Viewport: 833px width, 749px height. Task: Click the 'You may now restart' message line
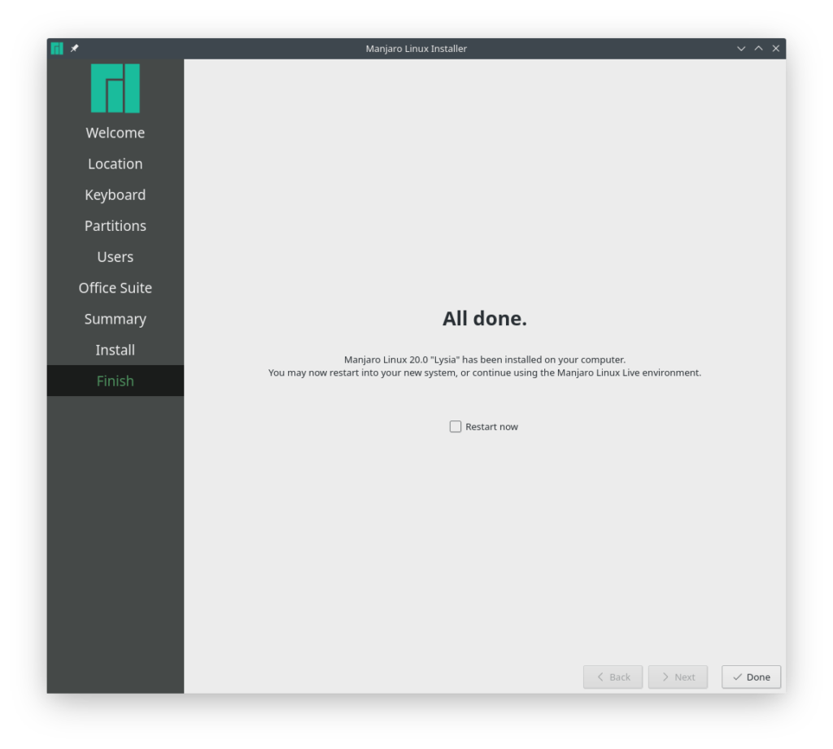[485, 373]
